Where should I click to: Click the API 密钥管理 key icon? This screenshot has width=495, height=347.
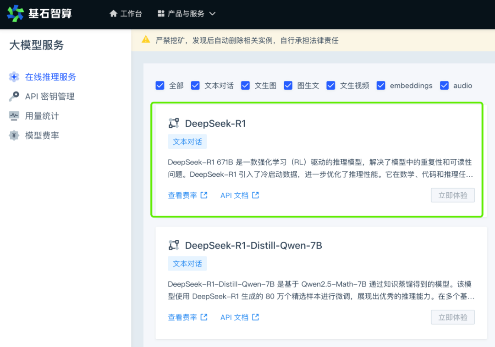click(x=14, y=96)
